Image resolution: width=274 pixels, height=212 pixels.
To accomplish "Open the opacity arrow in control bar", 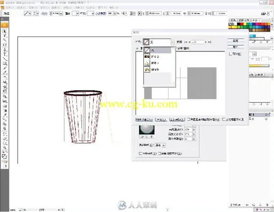I will 115,13.
